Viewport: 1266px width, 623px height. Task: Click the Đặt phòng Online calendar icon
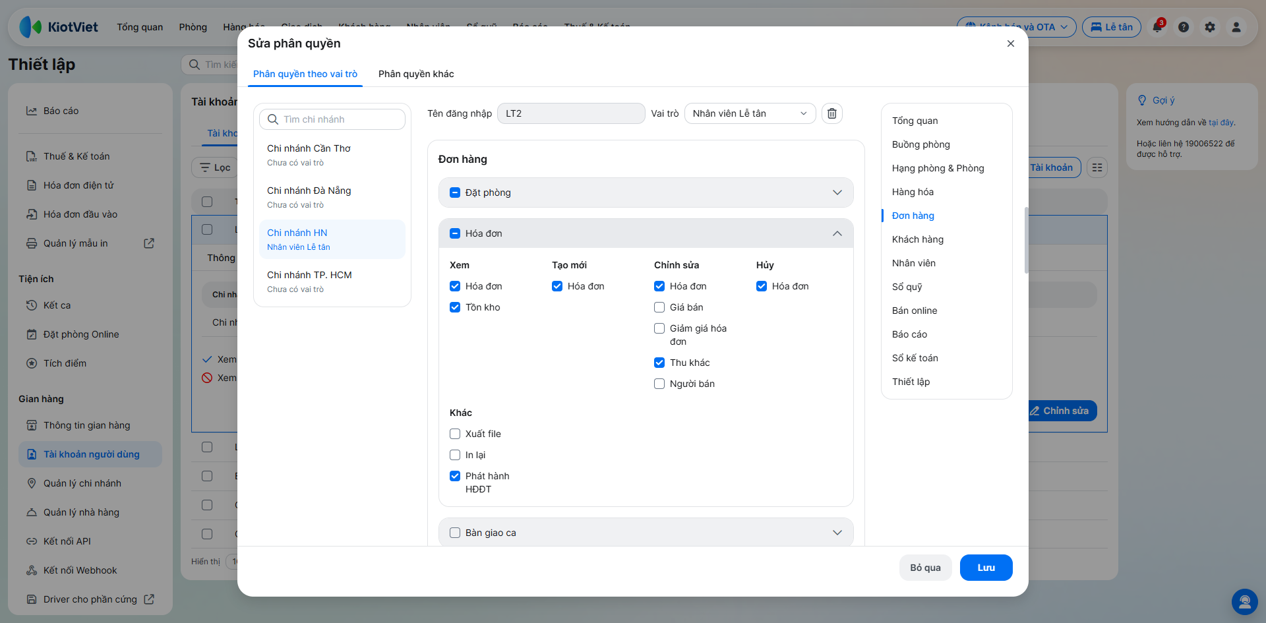32,334
